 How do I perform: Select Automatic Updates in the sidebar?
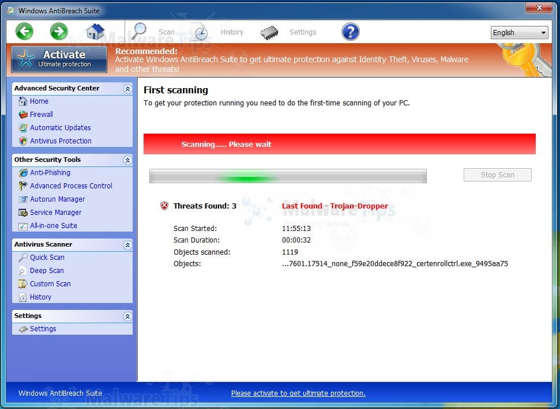coord(61,128)
